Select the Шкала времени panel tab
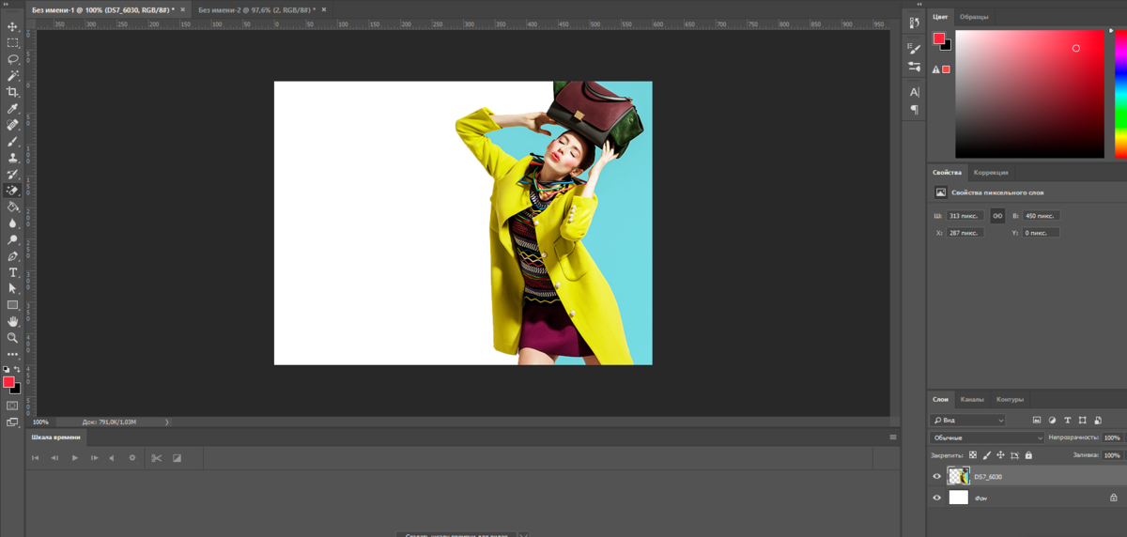The width and height of the screenshot is (1127, 537). tap(57, 437)
